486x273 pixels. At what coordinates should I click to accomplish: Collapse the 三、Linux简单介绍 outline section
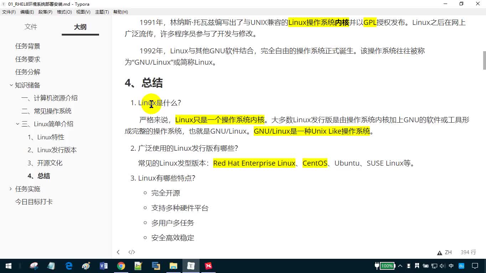[x=17, y=124]
